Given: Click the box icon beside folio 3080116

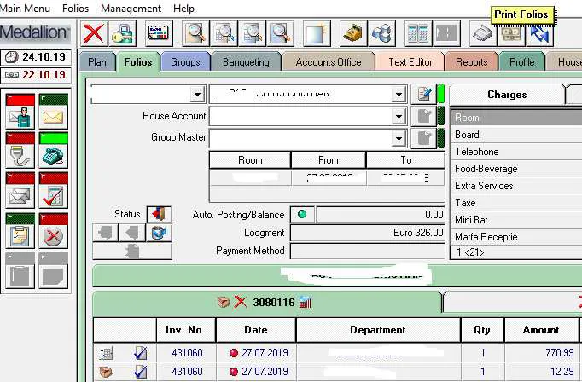Looking at the screenshot, I should coord(224,302).
